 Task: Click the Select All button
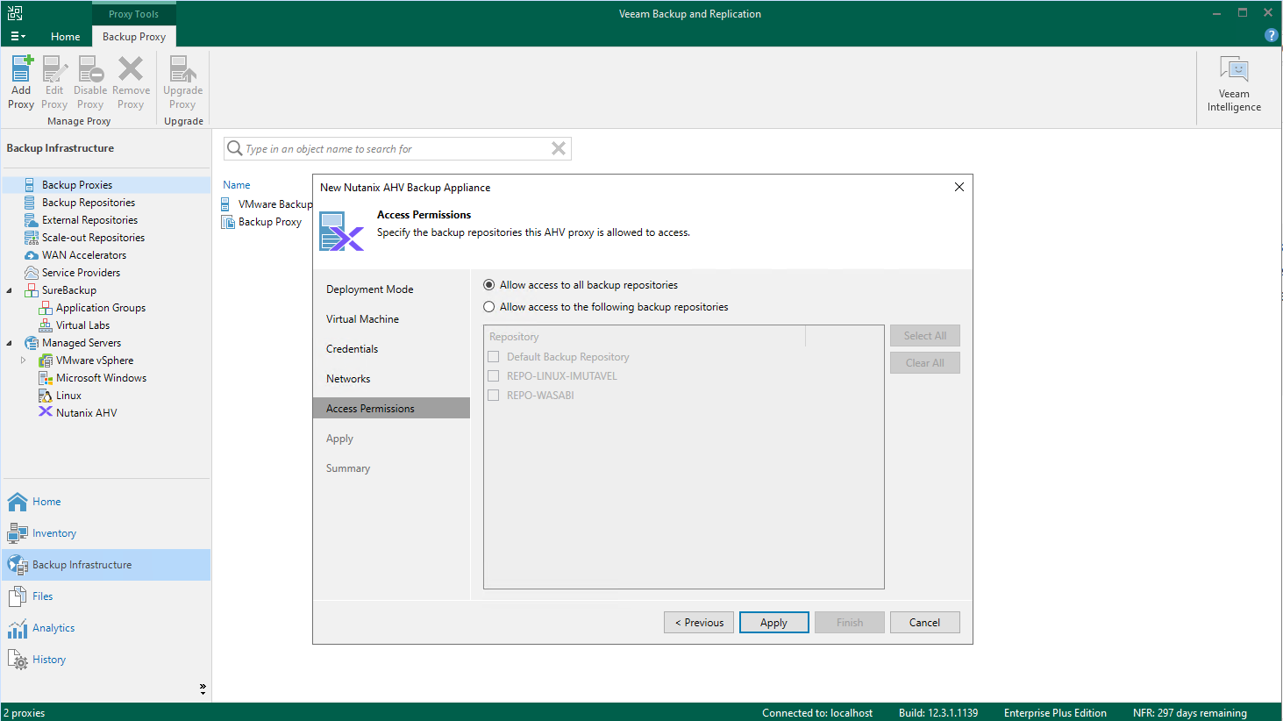(x=925, y=336)
